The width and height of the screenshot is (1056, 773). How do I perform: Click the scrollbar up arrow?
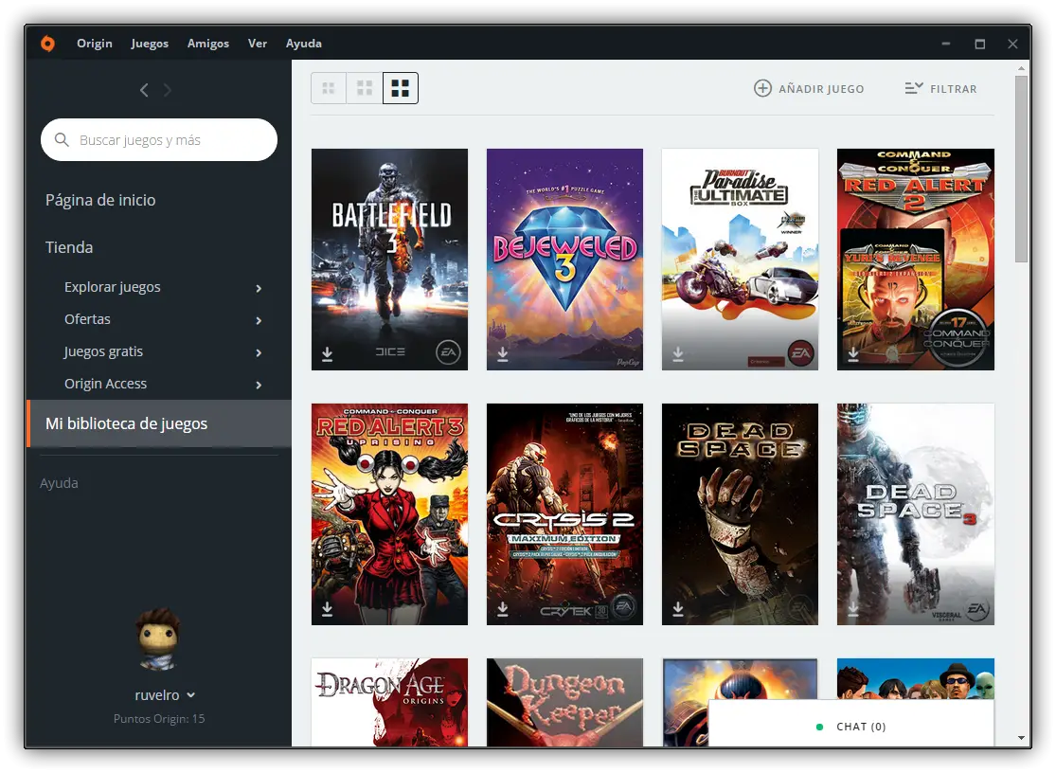pyautogui.click(x=1021, y=68)
